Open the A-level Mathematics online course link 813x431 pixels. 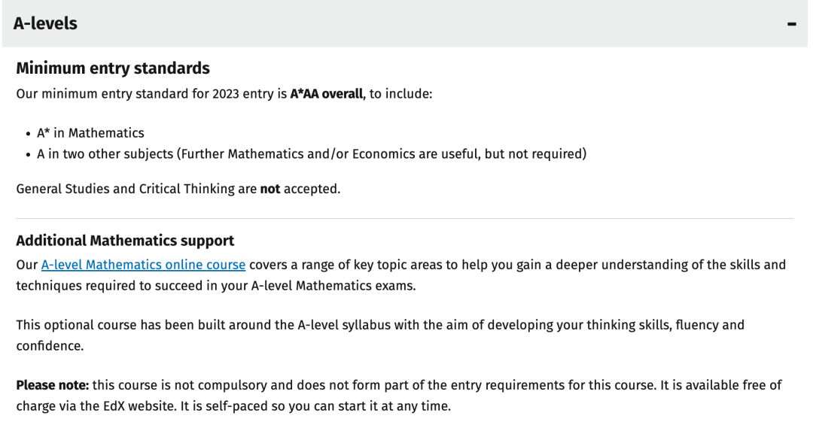pyautogui.click(x=143, y=265)
